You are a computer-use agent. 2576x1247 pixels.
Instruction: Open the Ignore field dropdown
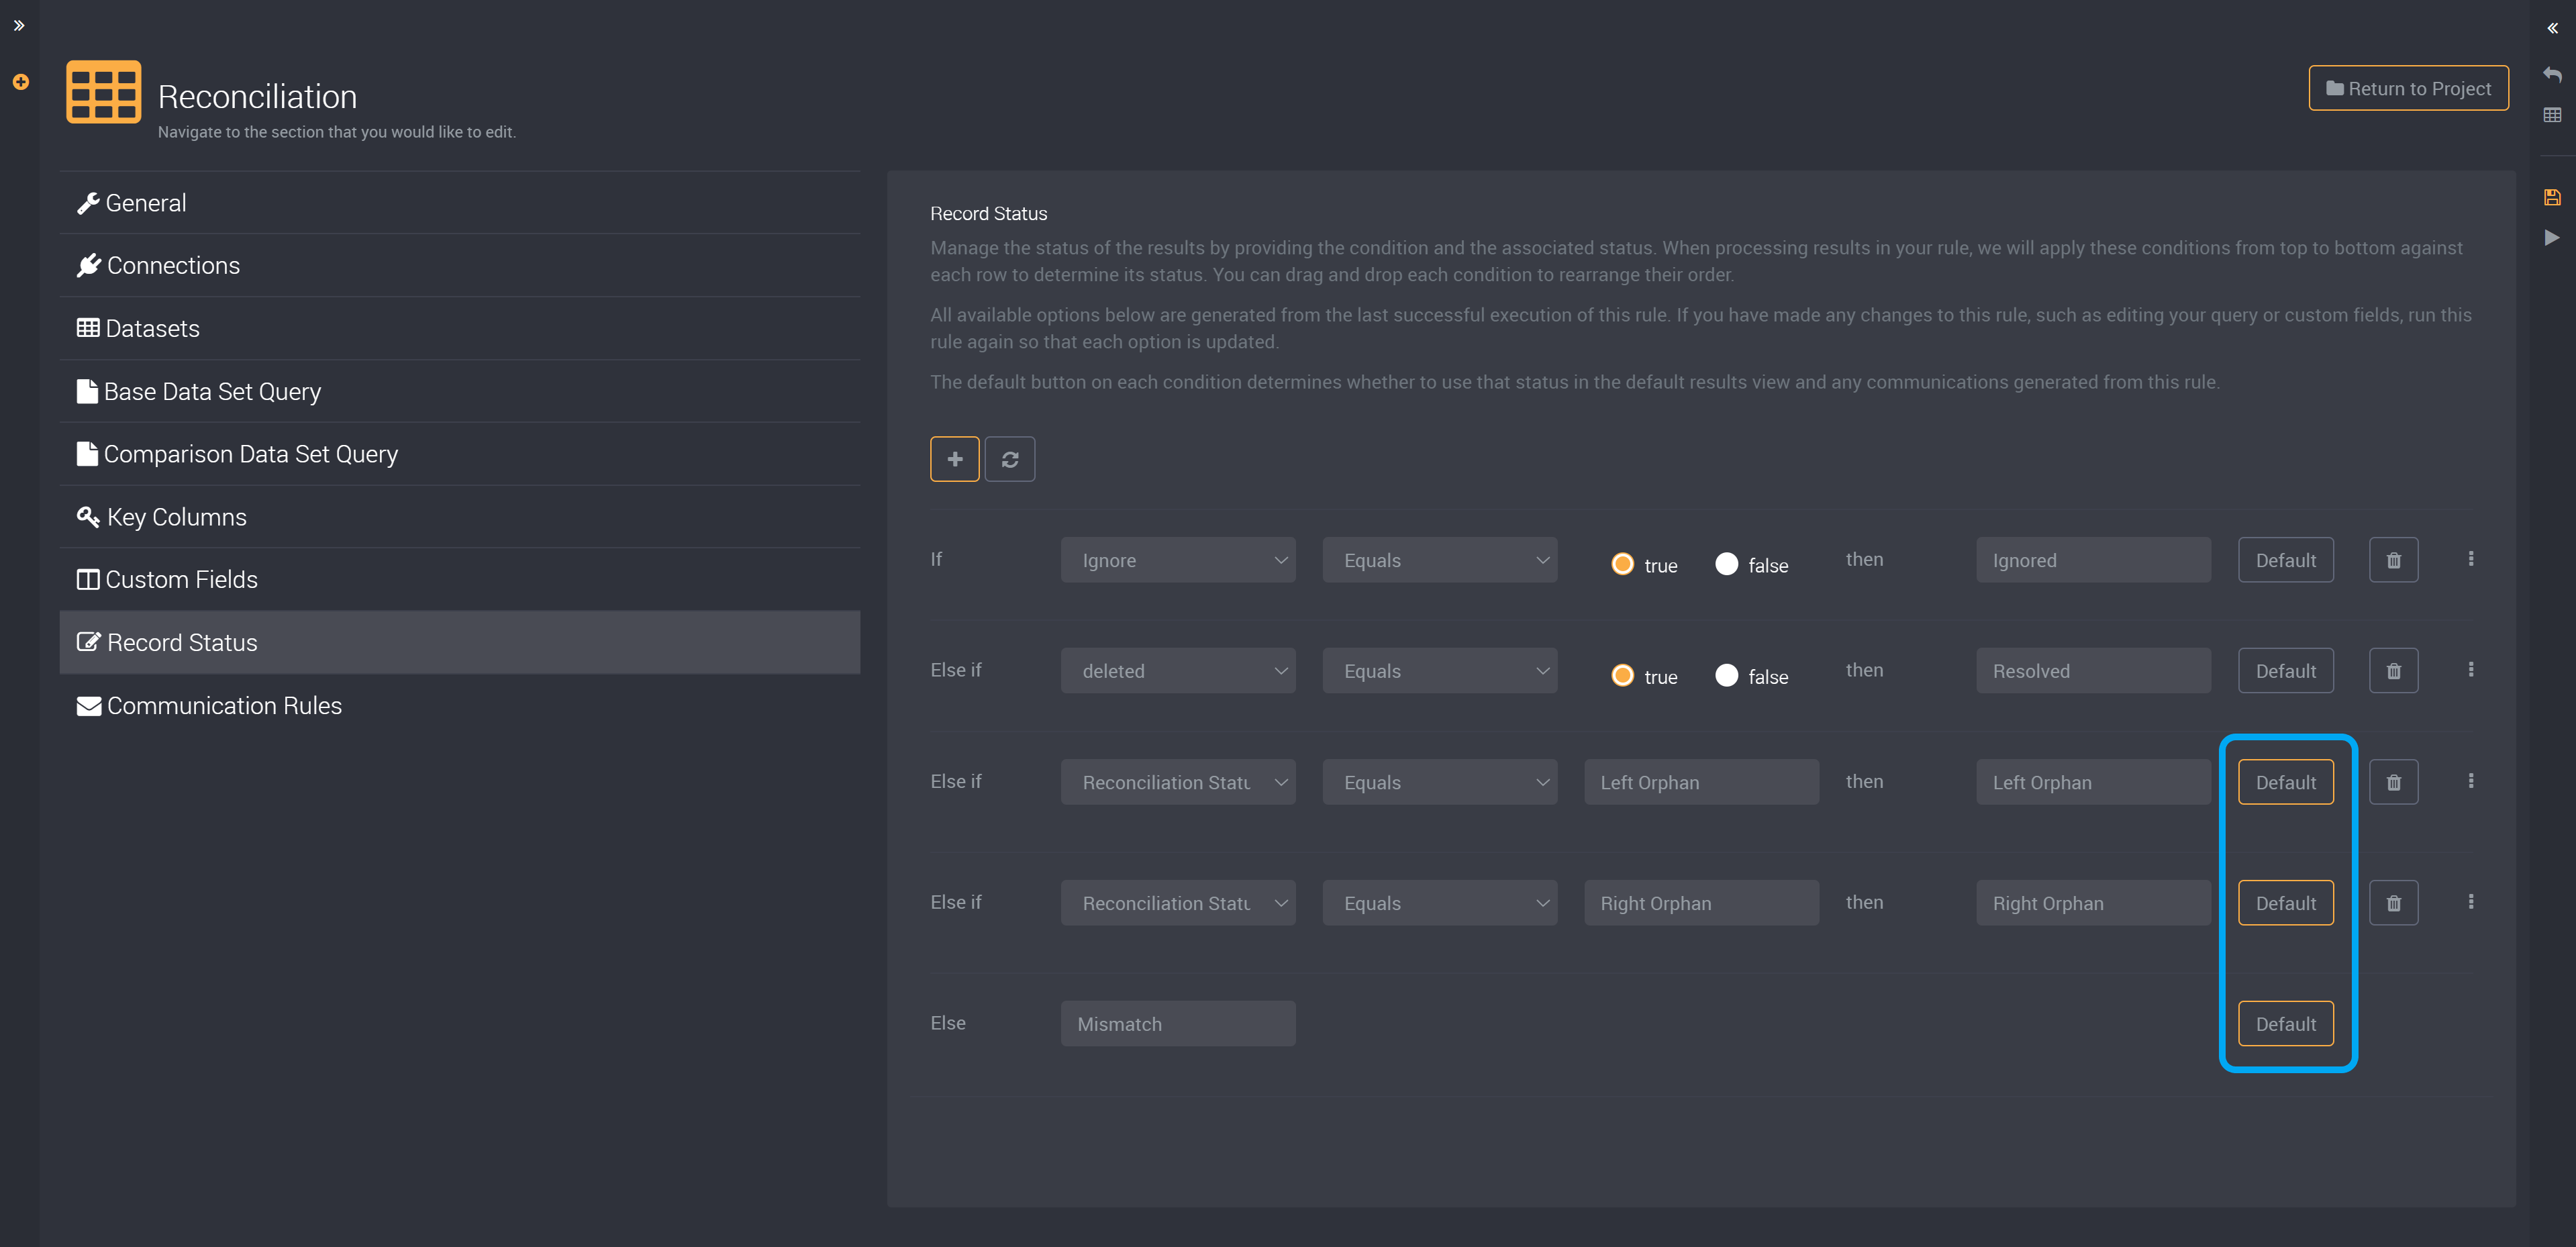point(1178,560)
